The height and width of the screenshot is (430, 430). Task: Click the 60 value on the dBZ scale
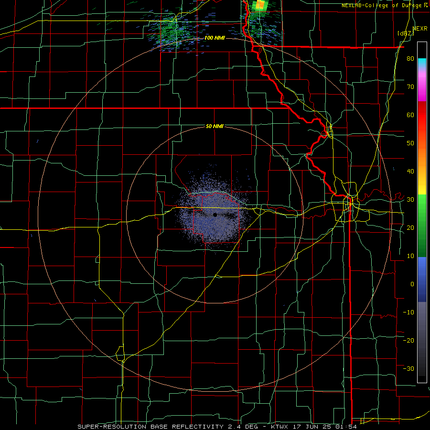point(410,115)
